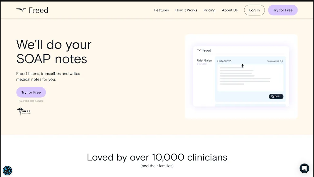
Task: Click the "Loved by over 10,000 clinicians" heading
Action: [157, 157]
